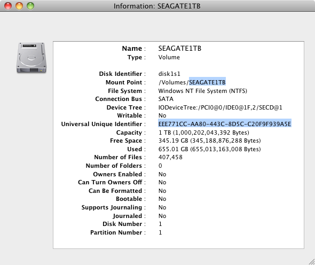Select the file count '407,458'
This screenshot has width=315, height=265.
click(170, 157)
